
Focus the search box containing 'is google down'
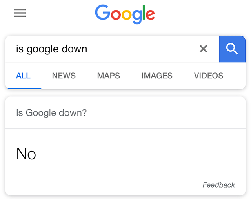[x=102, y=49]
